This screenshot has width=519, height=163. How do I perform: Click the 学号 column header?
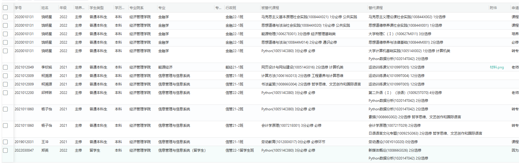[x=18, y=8]
